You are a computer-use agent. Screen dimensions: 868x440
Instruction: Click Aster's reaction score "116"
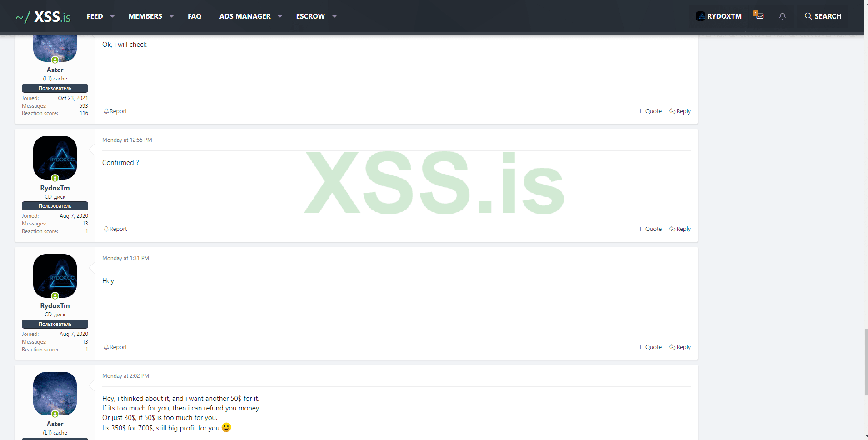click(84, 113)
